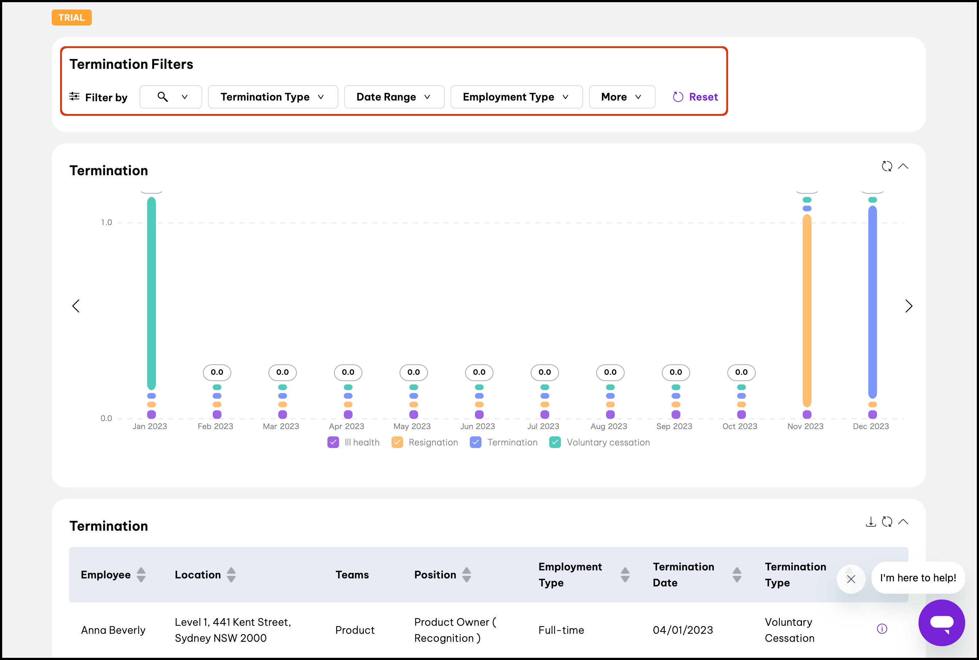Refresh the Termination chart panel
Image resolution: width=979 pixels, height=660 pixels.
click(887, 166)
